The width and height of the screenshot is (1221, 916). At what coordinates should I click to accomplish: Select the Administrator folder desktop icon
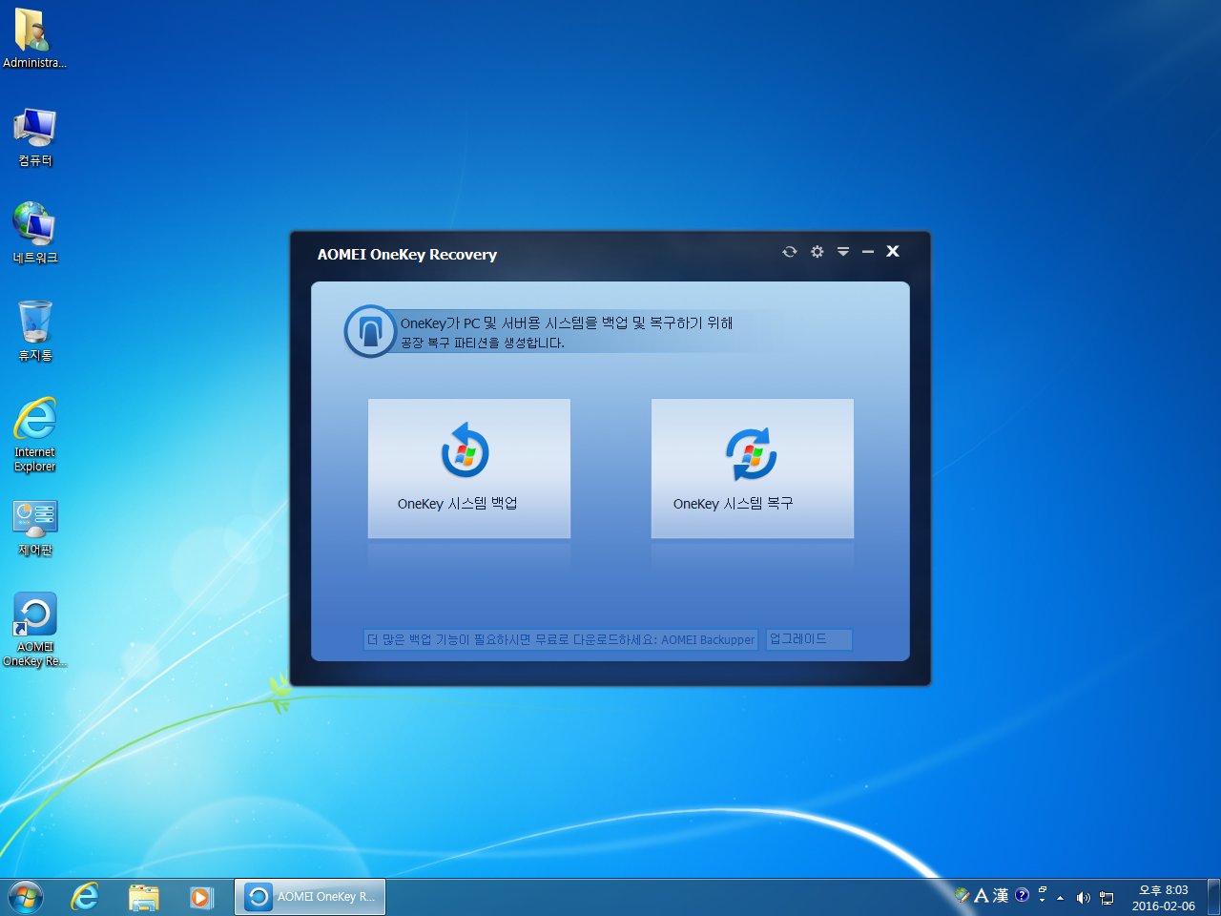coord(34,38)
